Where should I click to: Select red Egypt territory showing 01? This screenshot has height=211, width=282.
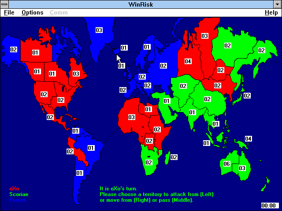coord(148,109)
